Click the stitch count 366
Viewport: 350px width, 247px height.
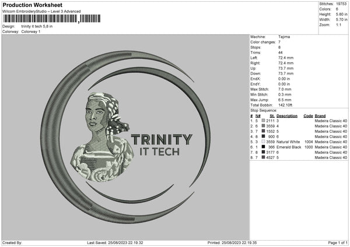click(271, 147)
